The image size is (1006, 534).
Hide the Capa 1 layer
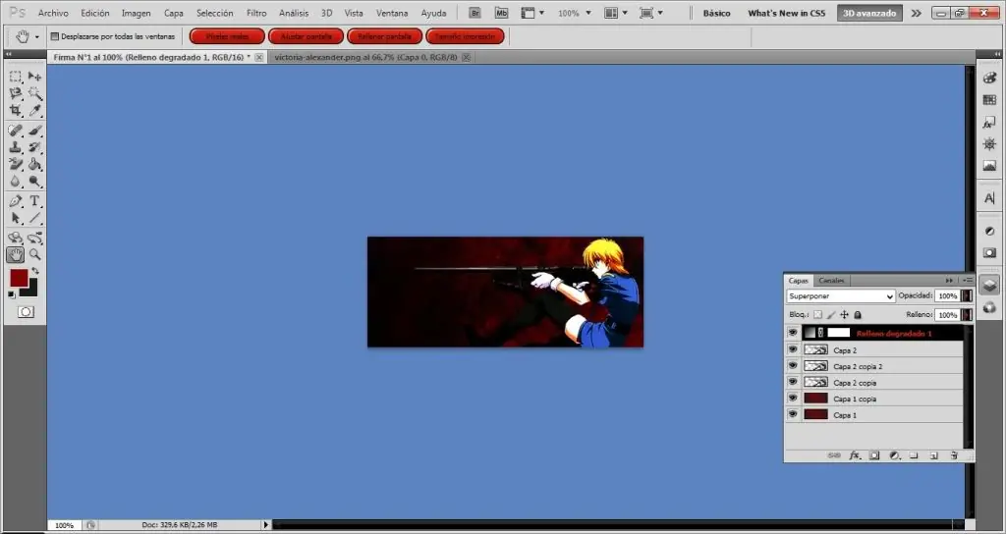click(x=793, y=414)
